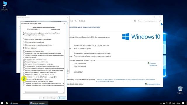Viewport: 187px width, 105px height.
Task: Uncheck Отбрасывание теней значками на столе
Action: click(x=24, y=66)
